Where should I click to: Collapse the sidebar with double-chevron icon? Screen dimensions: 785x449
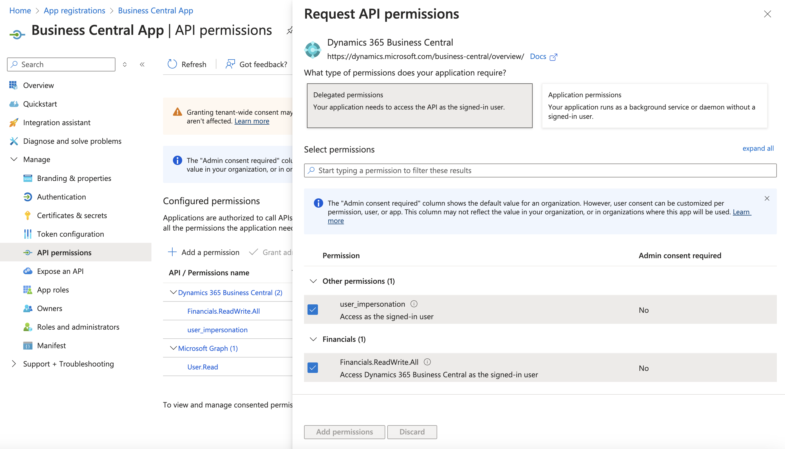pos(142,64)
